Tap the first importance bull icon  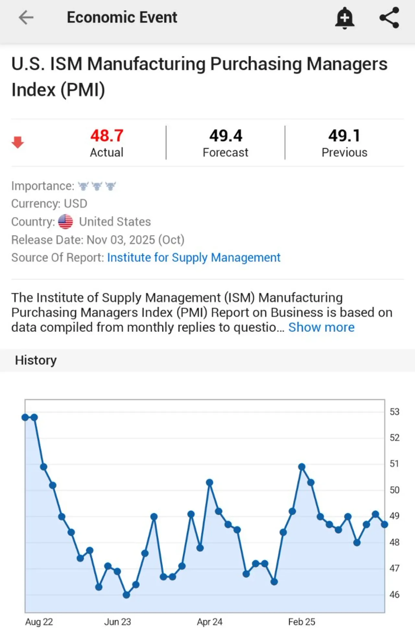[x=83, y=186]
